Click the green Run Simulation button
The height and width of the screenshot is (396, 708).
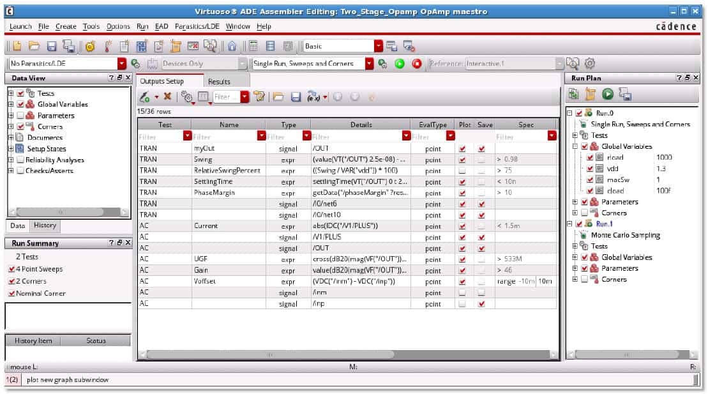tap(399, 64)
